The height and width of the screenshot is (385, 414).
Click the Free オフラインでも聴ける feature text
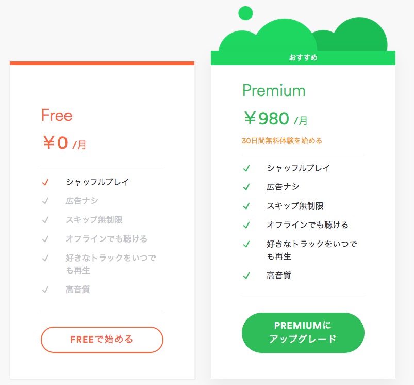click(x=106, y=239)
